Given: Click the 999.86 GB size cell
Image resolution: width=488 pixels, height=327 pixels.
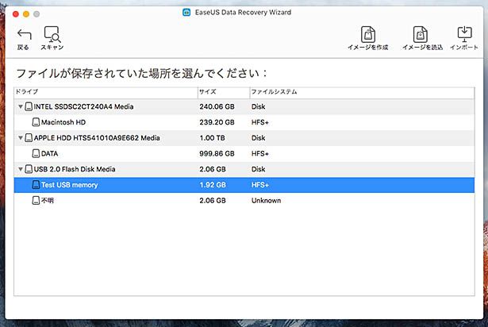Looking at the screenshot, I should tap(217, 153).
